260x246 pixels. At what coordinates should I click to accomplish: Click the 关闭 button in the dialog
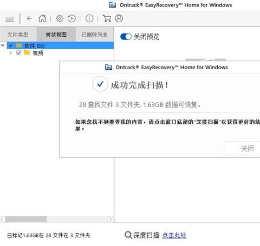pos(242,149)
